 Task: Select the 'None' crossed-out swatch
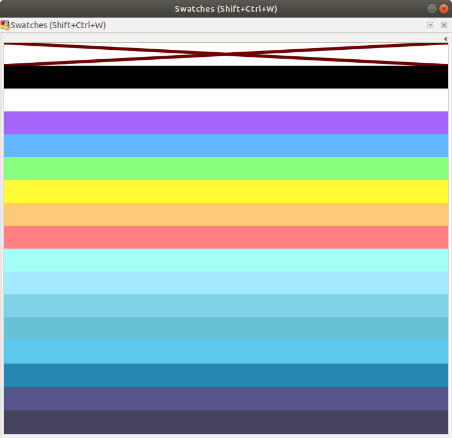226,54
